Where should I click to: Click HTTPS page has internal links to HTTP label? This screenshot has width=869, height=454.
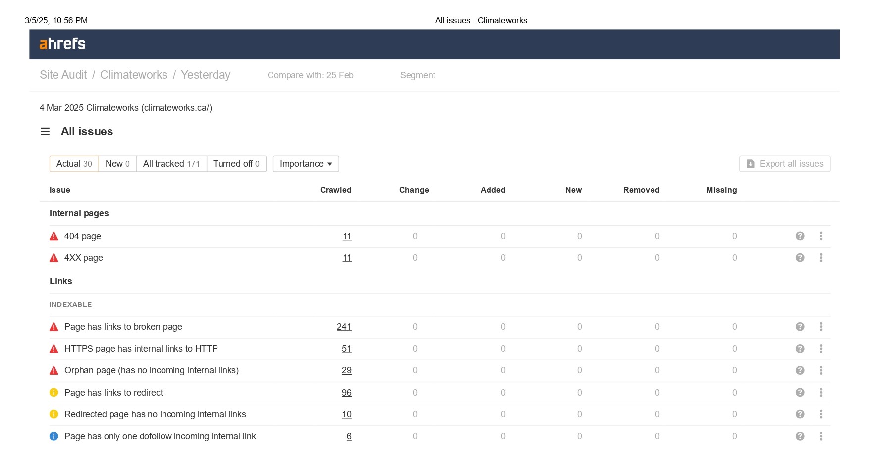(x=141, y=349)
